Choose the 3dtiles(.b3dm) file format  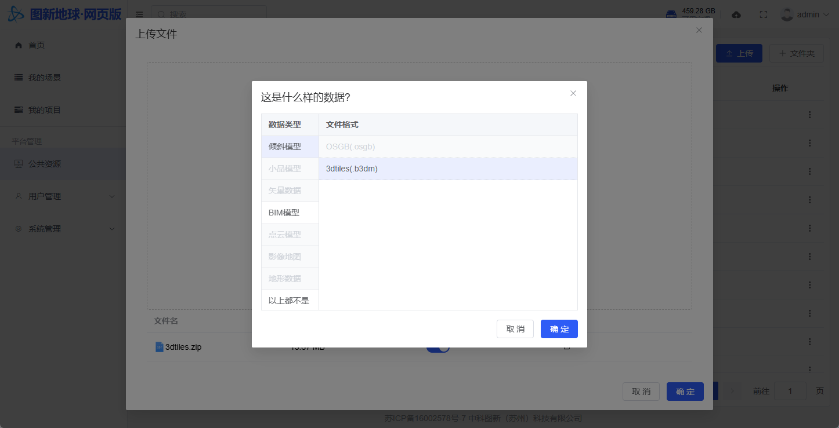tap(447, 169)
